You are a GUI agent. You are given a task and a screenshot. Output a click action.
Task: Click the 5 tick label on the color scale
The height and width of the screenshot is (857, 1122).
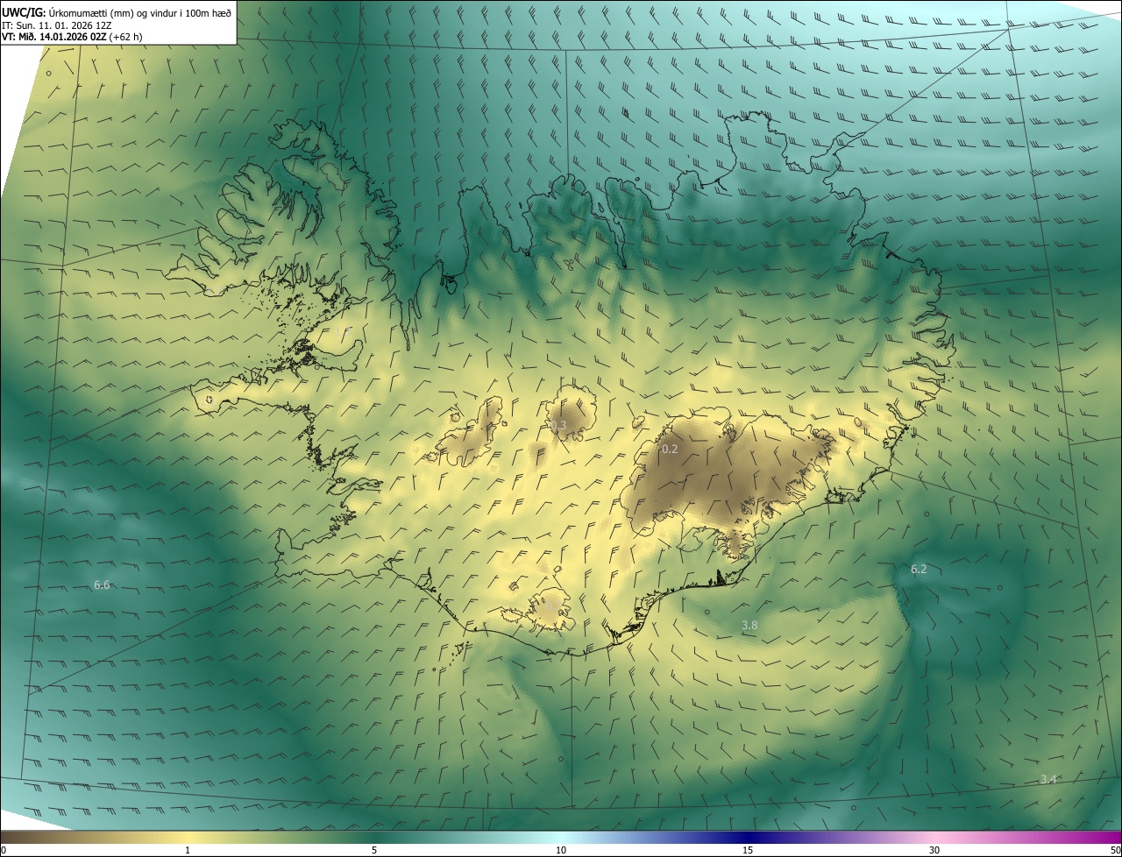[374, 850]
